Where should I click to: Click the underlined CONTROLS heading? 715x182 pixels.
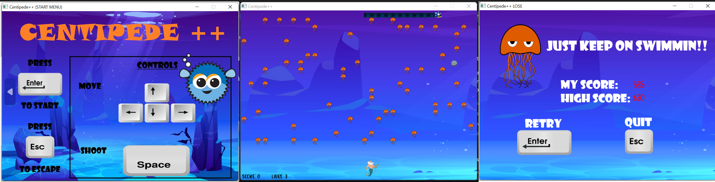pyautogui.click(x=157, y=65)
